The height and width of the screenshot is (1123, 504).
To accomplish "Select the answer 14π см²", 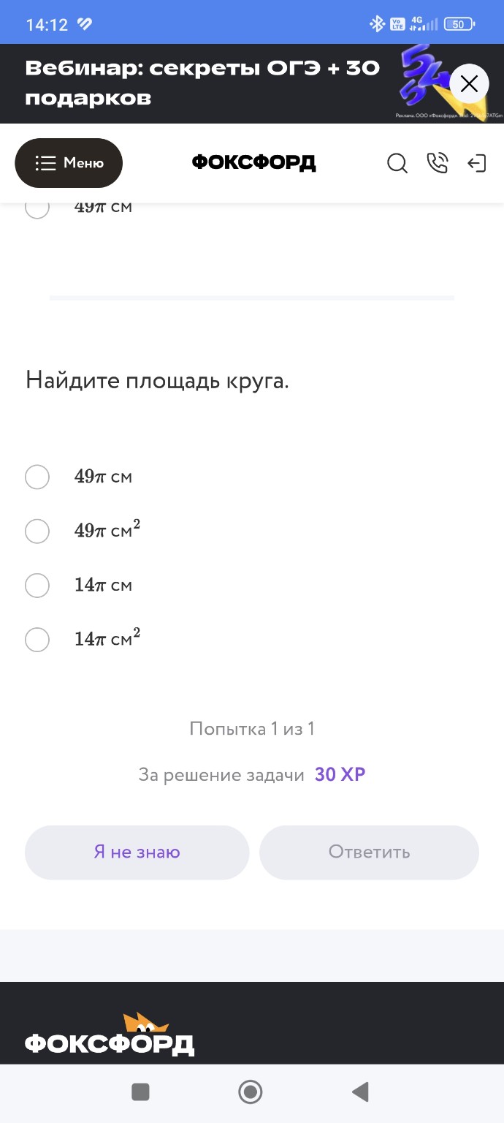I will 37,640.
